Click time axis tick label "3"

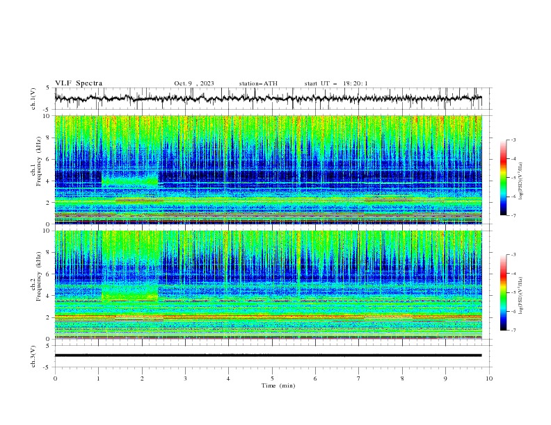click(185, 378)
